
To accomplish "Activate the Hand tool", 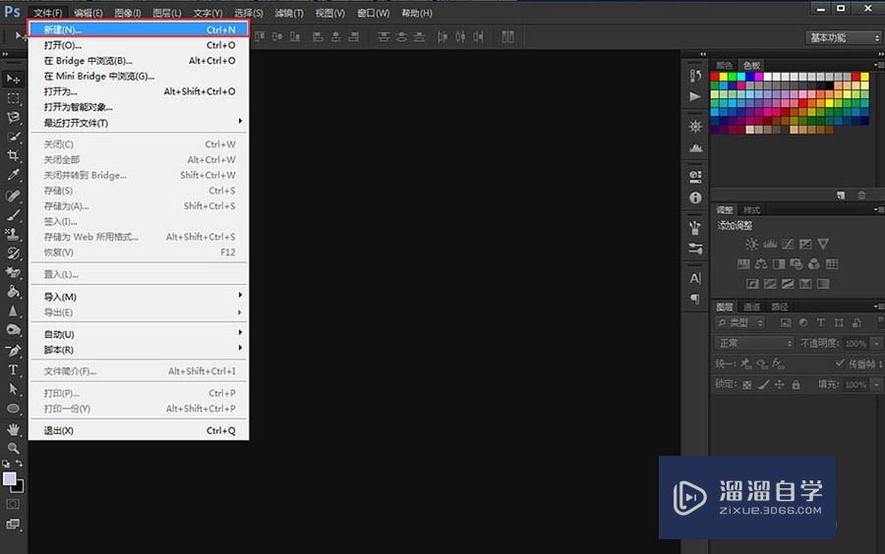I will [13, 429].
